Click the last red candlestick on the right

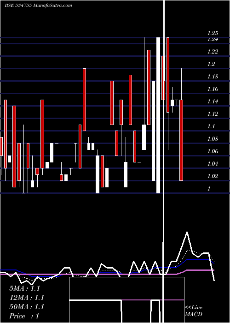point(181,140)
